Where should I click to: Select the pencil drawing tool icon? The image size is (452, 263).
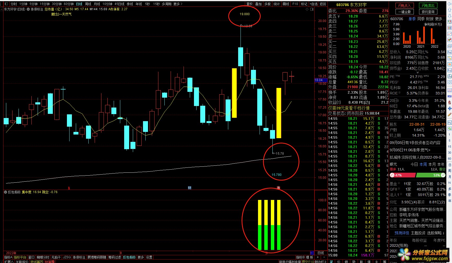tap(449, 115)
